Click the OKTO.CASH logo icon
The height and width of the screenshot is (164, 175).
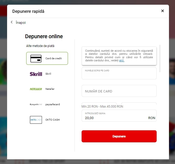36,120
